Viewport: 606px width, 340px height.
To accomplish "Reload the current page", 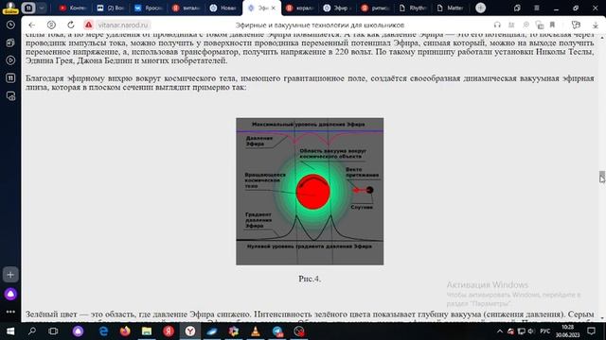I will 71,25.
